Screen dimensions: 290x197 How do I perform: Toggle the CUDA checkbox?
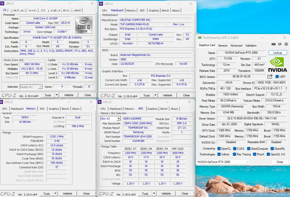234,149
